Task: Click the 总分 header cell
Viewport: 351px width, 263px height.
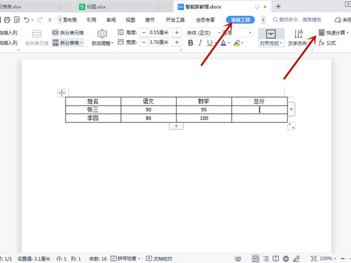Action: [259, 101]
